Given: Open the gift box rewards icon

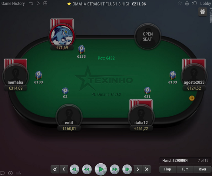Looking at the screenshot, I should coord(203,12).
